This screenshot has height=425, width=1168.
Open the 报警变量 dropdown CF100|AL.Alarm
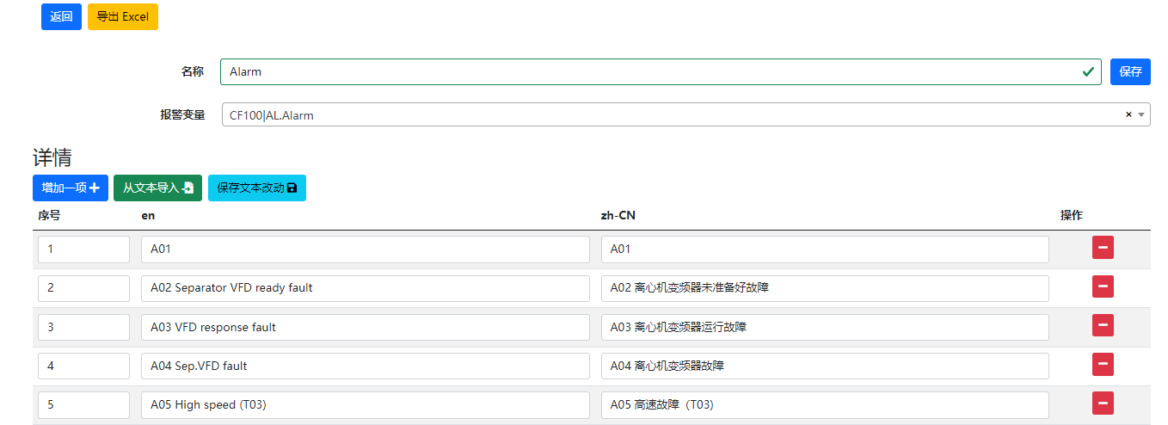click(x=685, y=114)
